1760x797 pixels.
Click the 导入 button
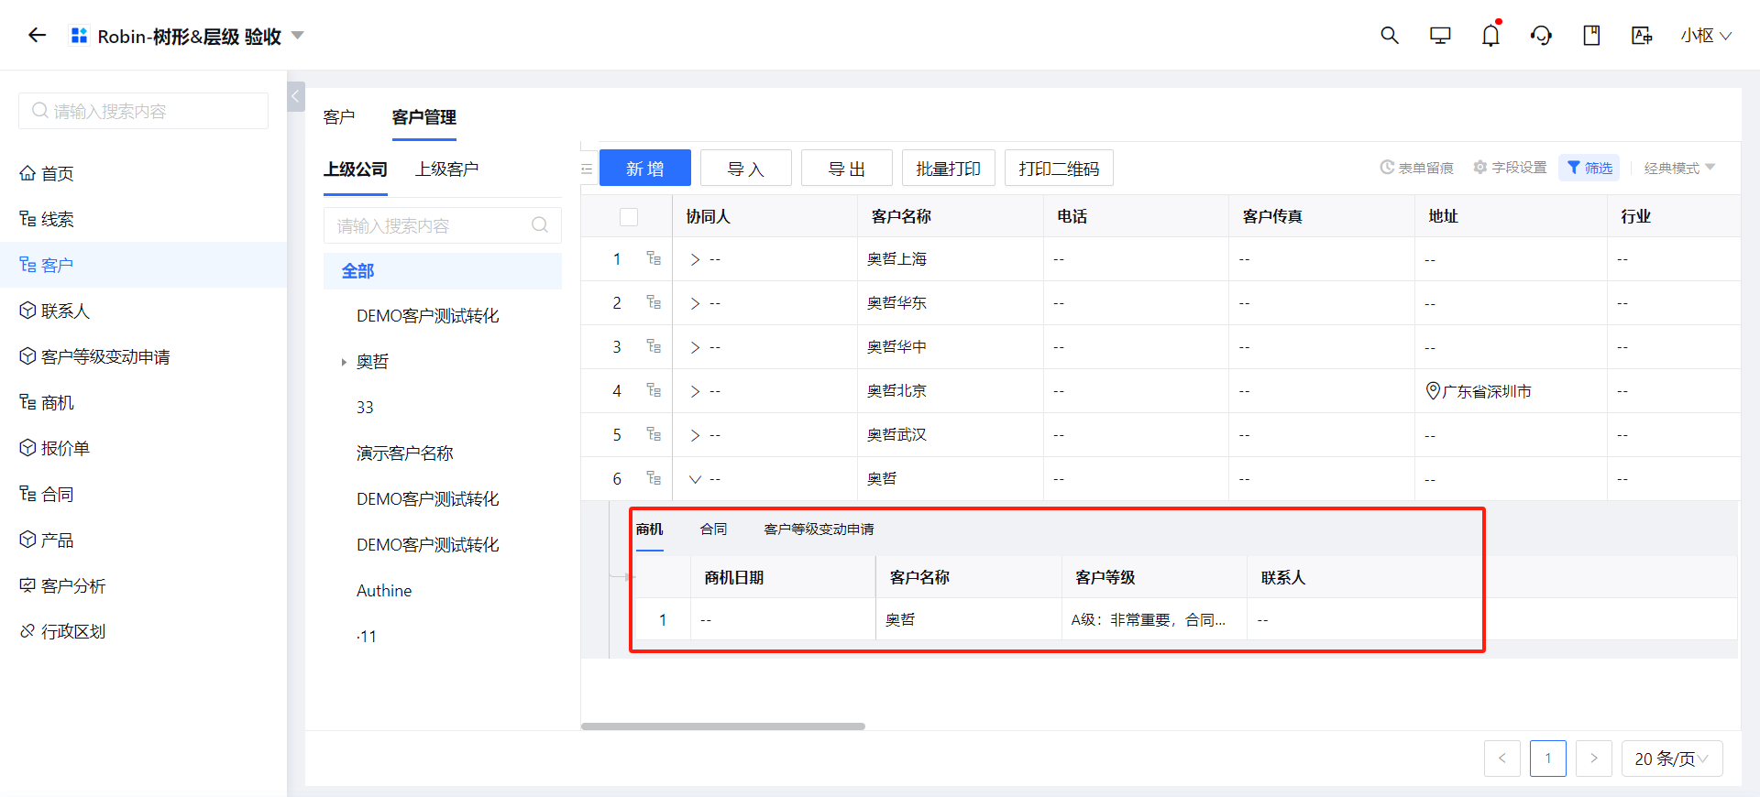click(x=746, y=169)
